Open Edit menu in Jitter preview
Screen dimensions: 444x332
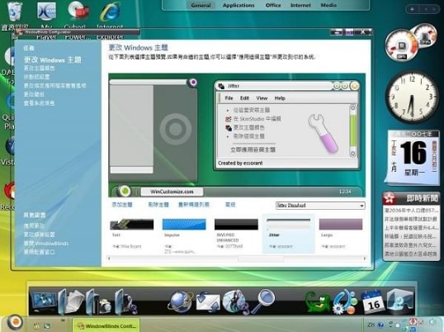click(x=244, y=98)
